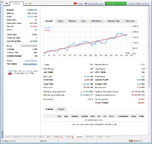The height and width of the screenshot is (144, 152).
Task: Open the Account History tab in Terminal
Action: click(x=30, y=137)
